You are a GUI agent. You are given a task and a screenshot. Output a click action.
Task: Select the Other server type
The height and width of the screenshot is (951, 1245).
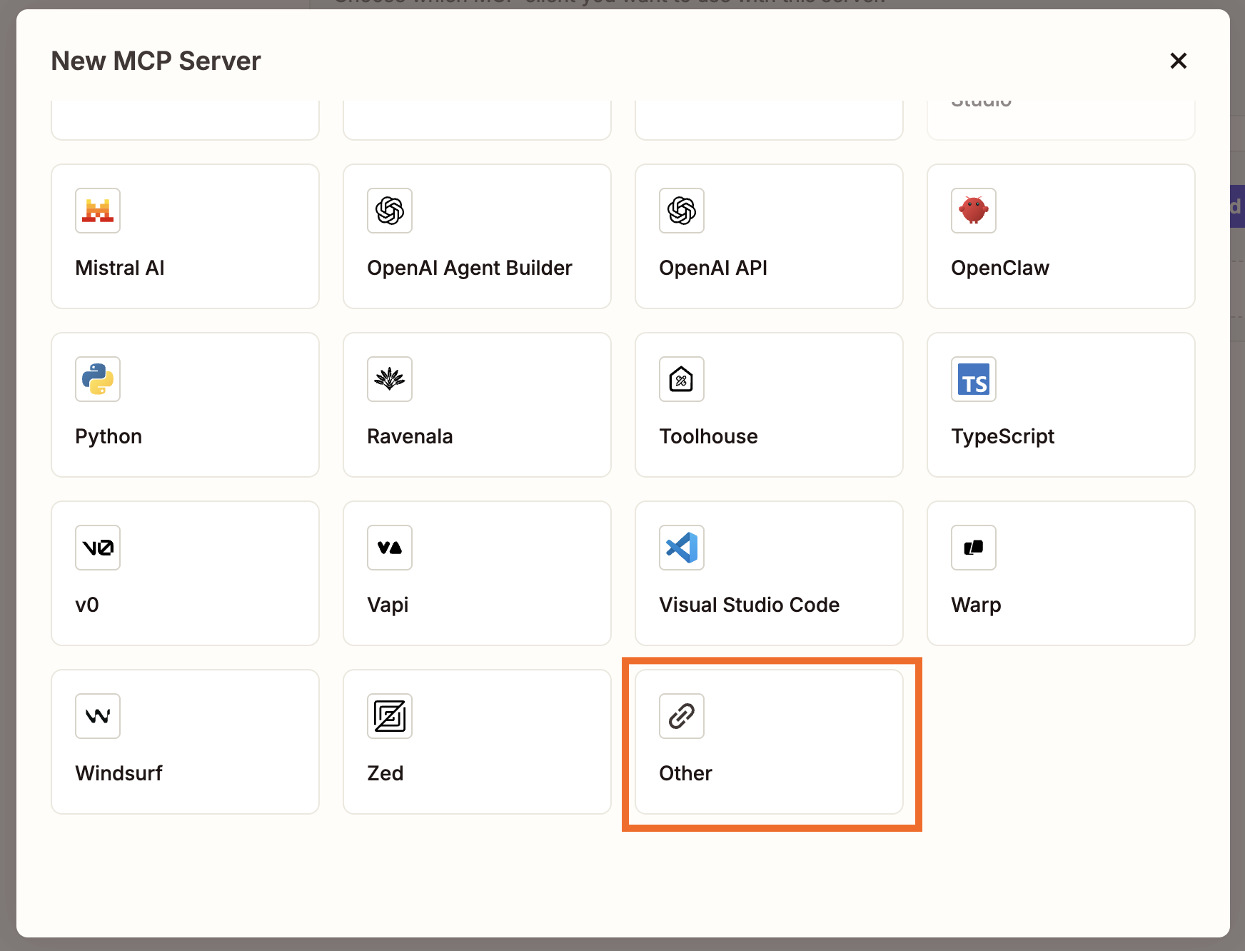pyautogui.click(x=768, y=743)
